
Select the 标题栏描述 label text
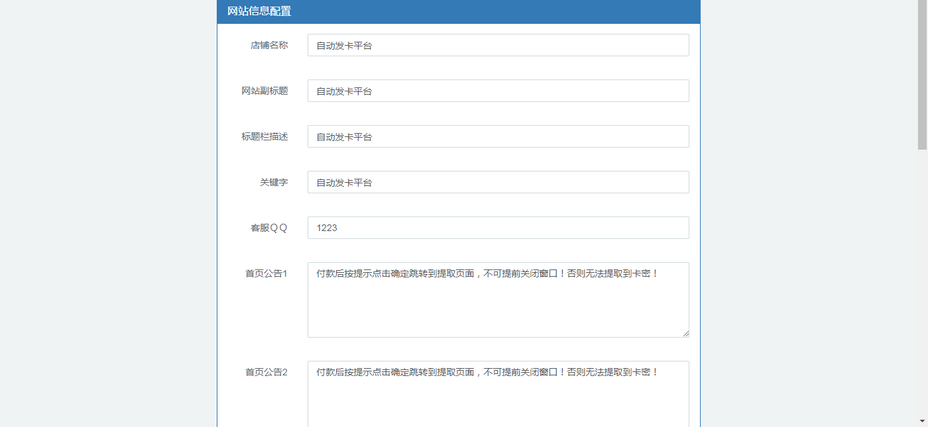[x=264, y=136]
